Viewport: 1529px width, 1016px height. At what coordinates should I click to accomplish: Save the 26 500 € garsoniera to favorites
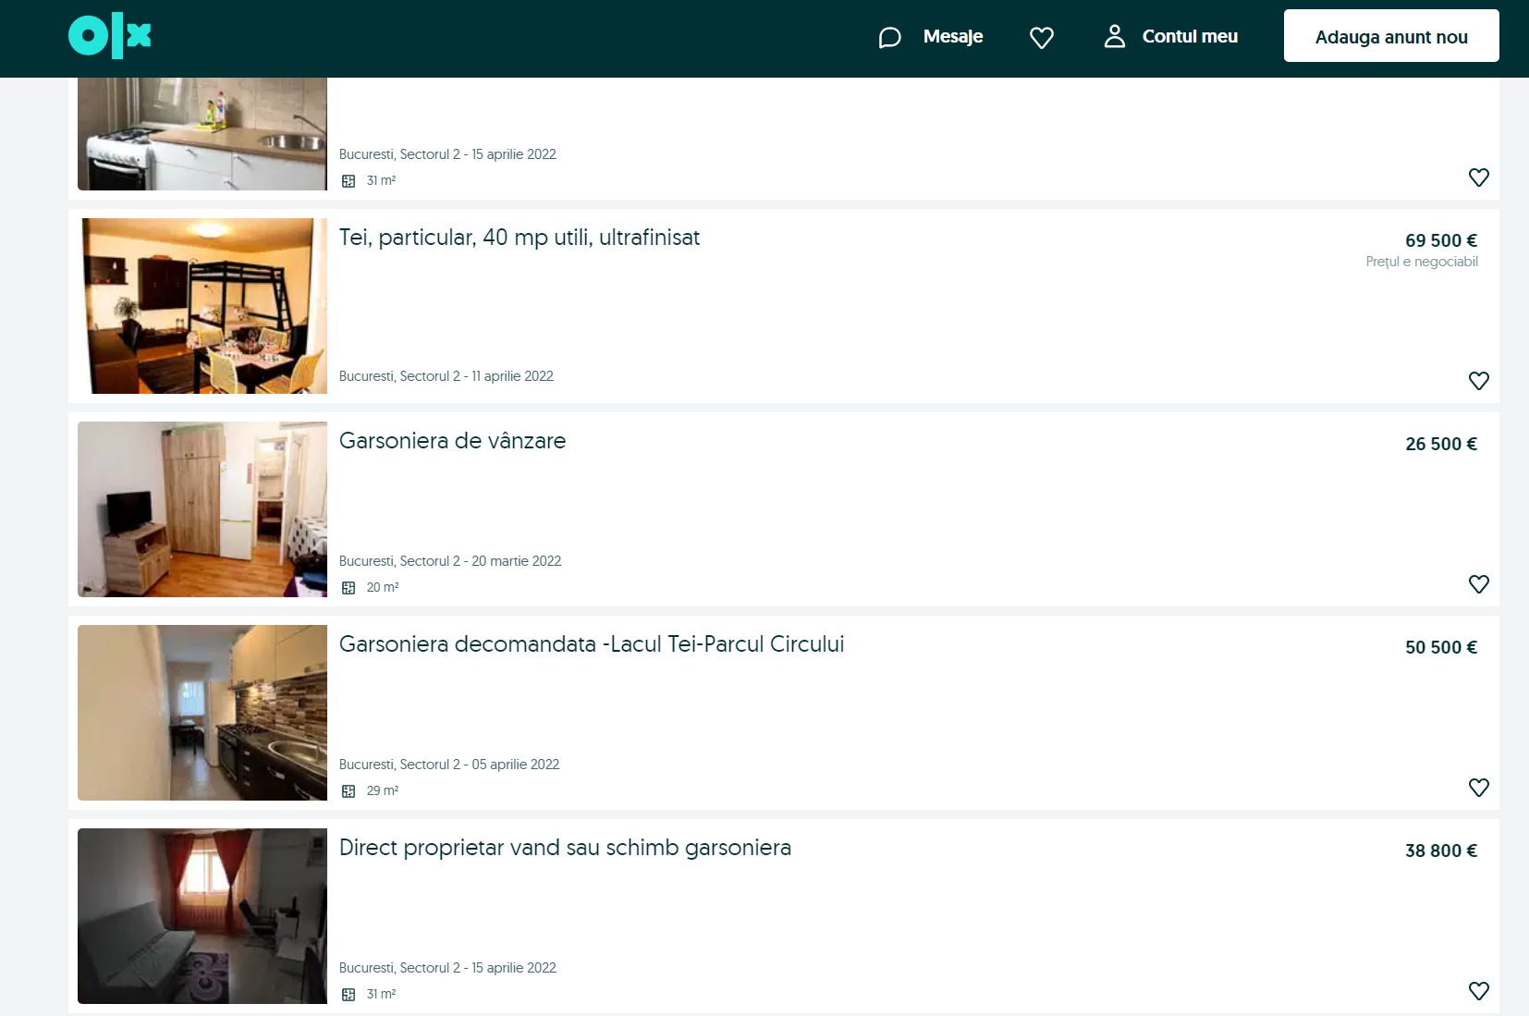point(1478,584)
